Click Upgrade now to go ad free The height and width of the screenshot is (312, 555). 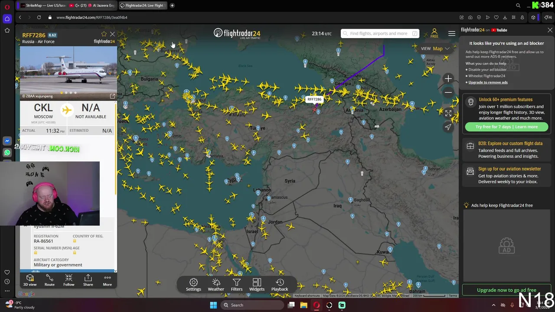[506, 290]
